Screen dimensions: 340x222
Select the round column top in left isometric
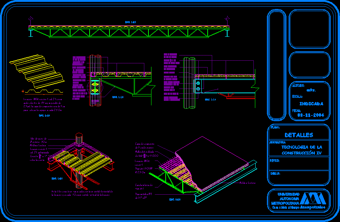[x=79, y=135]
